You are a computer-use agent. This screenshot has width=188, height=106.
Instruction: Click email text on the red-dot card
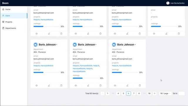point(44,59)
